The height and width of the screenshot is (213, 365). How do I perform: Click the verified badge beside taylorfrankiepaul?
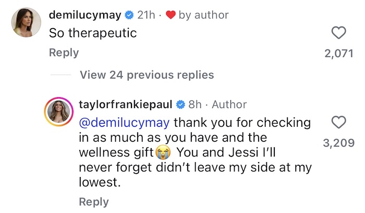tap(180, 105)
